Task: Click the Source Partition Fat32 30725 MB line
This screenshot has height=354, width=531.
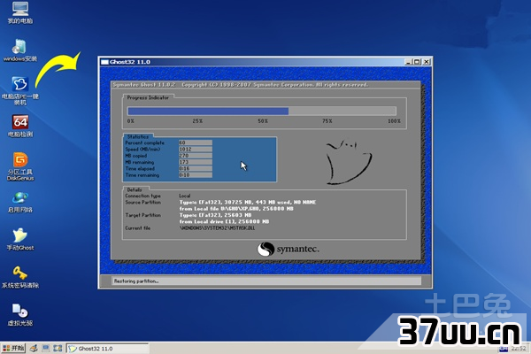Action: click(x=248, y=203)
